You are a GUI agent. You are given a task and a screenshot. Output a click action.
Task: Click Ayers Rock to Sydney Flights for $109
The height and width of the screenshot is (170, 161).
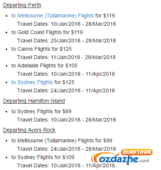tap(43, 158)
